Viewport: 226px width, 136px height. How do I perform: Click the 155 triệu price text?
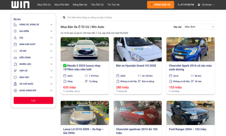point(175,87)
